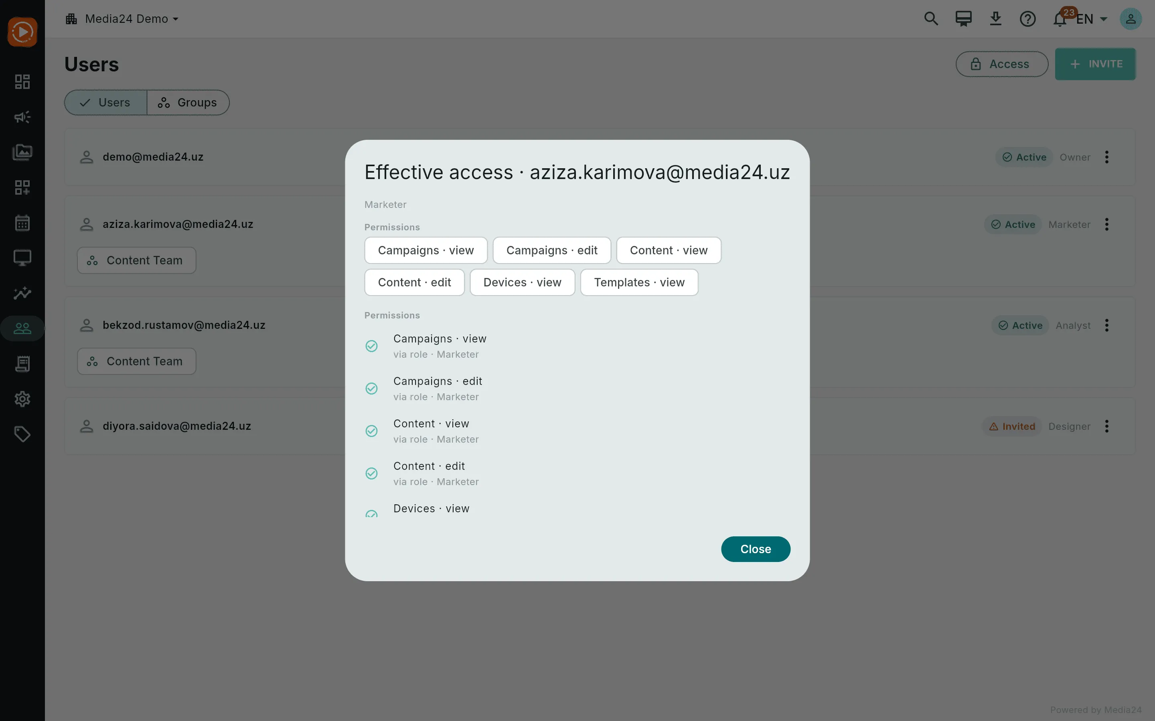
Task: Open the media library sidebar icon
Action: click(x=22, y=152)
